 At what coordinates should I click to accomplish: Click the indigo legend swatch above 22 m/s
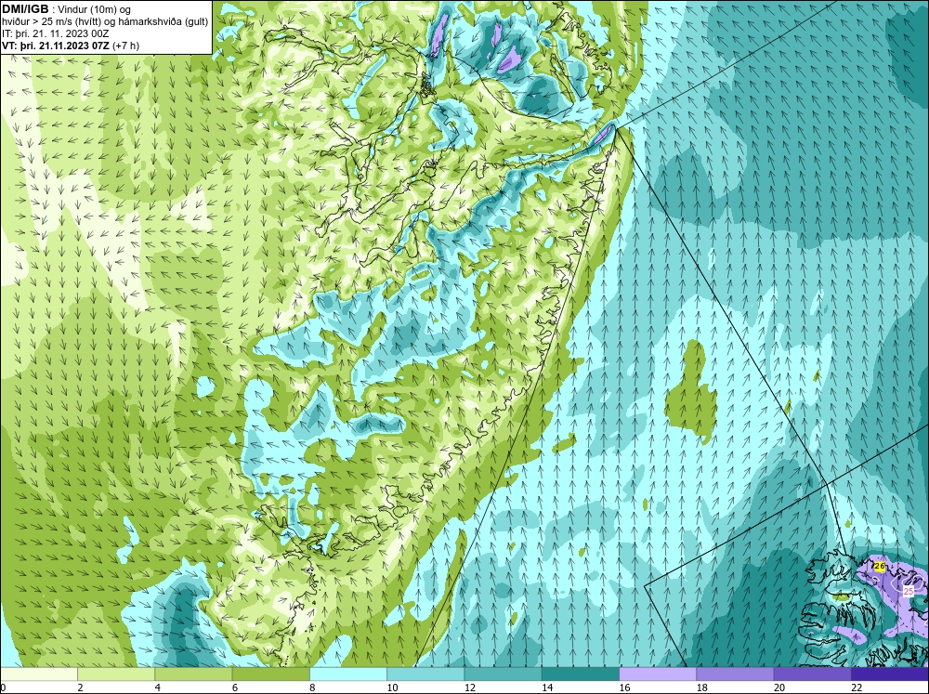[x=890, y=674]
